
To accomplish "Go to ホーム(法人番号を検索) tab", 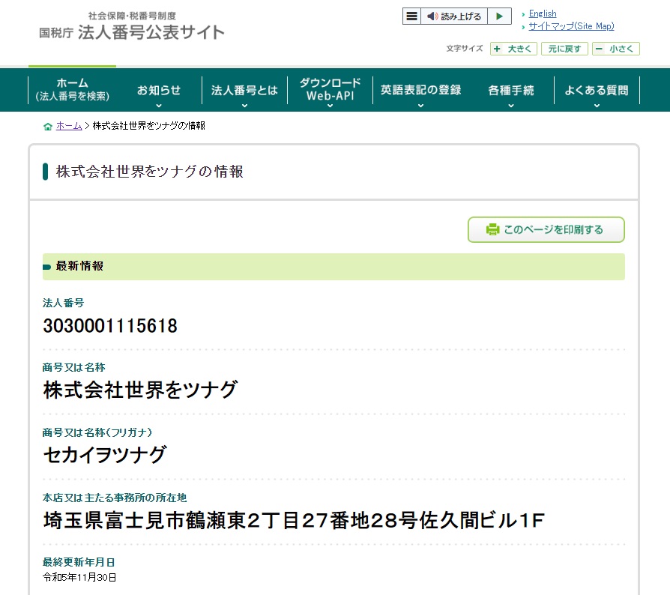I will [x=72, y=90].
